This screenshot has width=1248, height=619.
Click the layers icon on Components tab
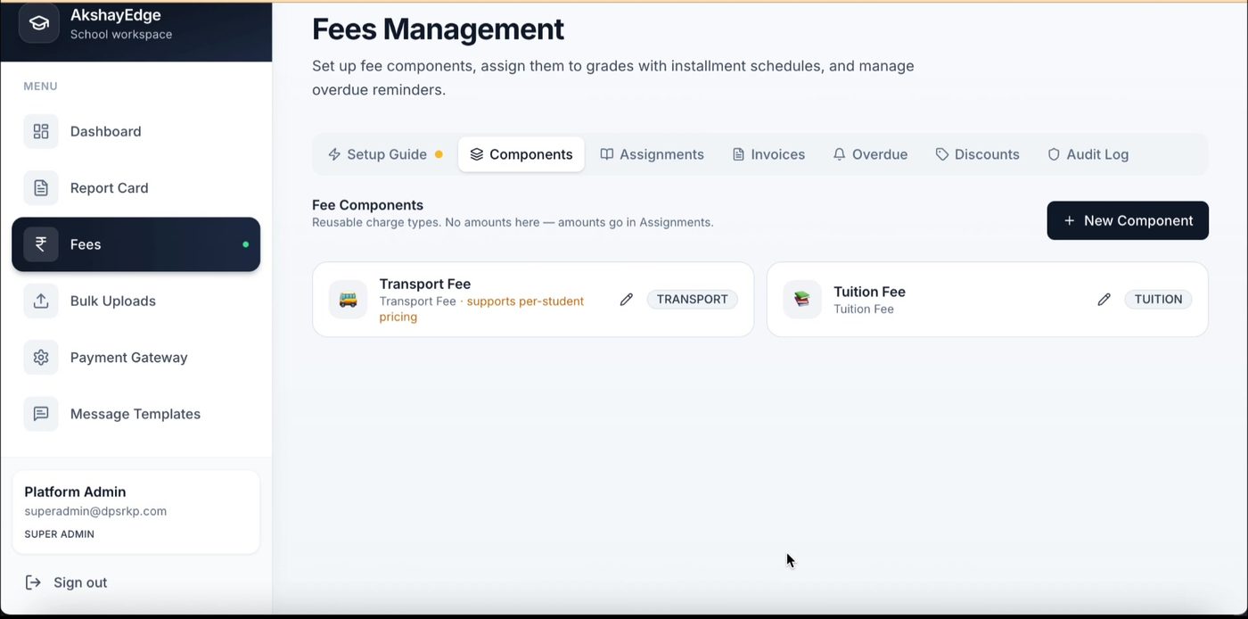click(477, 154)
